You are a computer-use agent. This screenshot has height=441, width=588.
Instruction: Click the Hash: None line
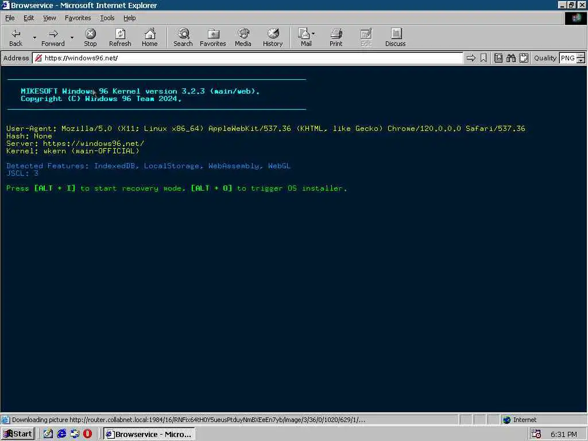tap(29, 136)
